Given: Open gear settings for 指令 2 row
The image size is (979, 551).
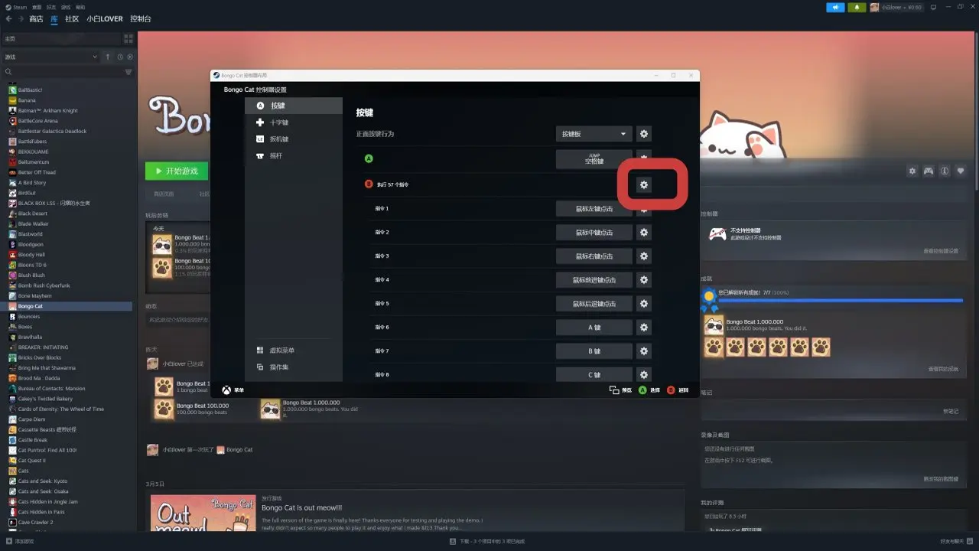Looking at the screenshot, I should pos(644,233).
